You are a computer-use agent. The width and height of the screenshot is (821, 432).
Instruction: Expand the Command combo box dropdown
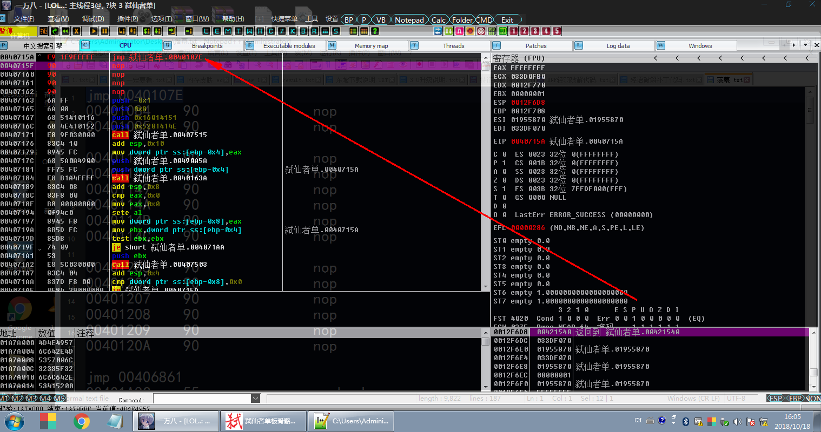coord(256,399)
